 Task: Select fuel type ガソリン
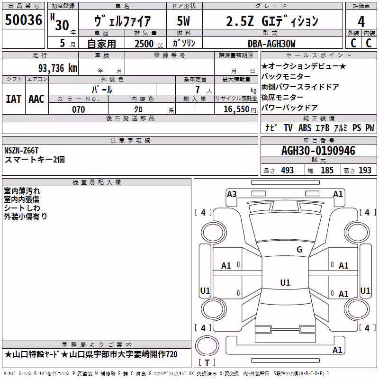point(184,43)
